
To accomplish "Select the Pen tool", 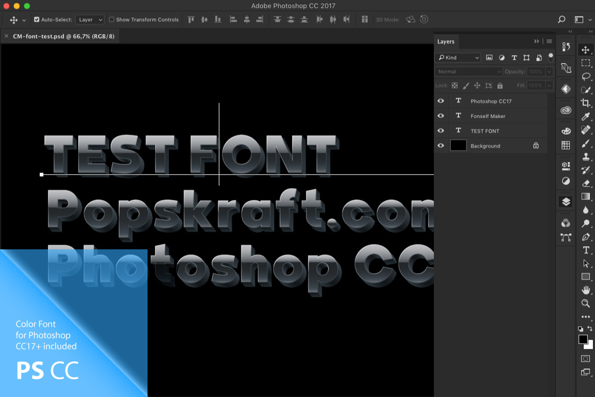I will (586, 237).
